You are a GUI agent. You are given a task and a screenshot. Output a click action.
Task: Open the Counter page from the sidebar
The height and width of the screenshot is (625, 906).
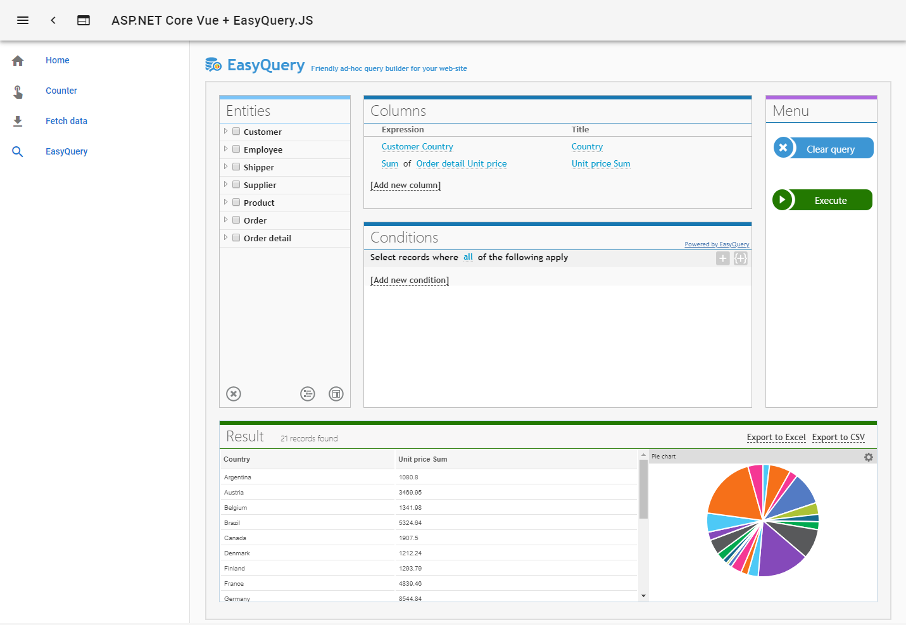pos(61,91)
